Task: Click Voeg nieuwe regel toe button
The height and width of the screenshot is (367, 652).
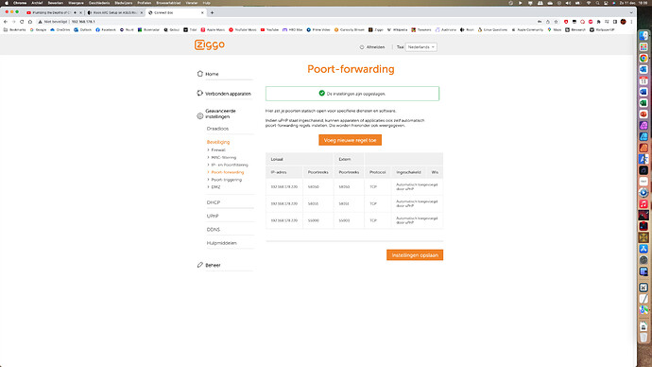Action: click(x=351, y=140)
